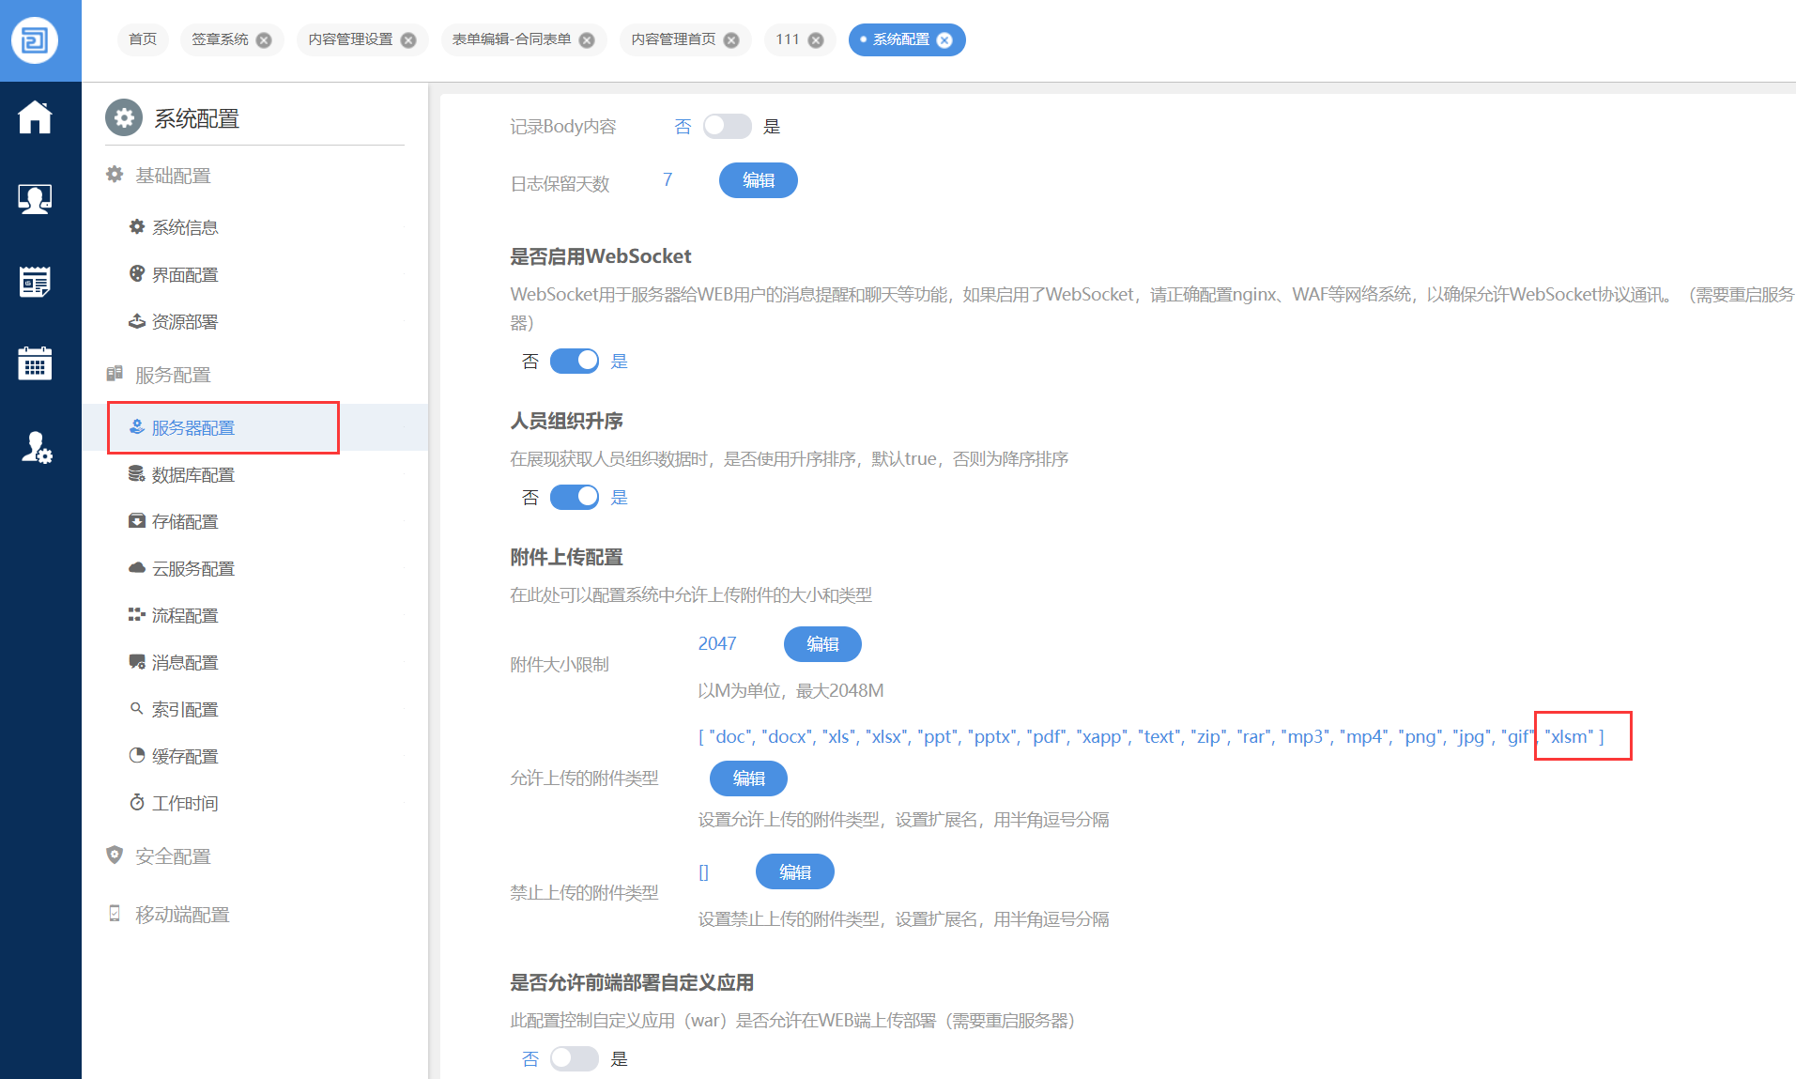Edit the 附件大小限制 value
Viewport: 1796px width, 1079px height.
tap(822, 644)
